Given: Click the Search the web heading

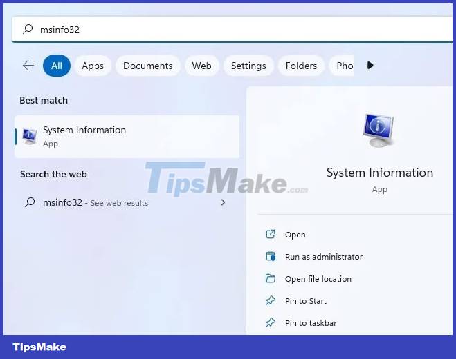Looking at the screenshot, I should [x=53, y=174].
